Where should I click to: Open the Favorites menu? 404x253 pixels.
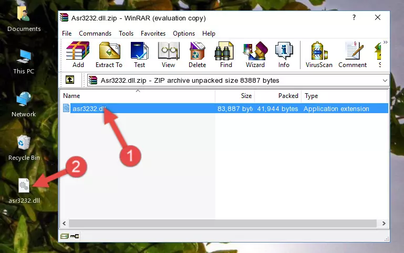pos(153,34)
